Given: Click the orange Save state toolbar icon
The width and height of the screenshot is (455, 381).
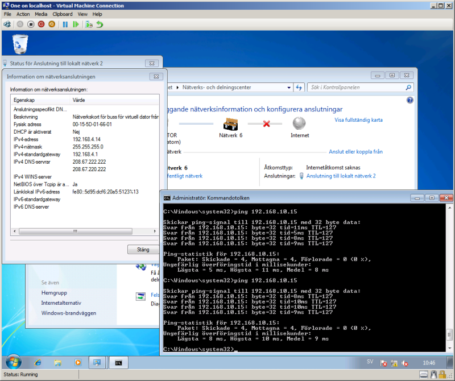Looking at the screenshot, I should click(52, 24).
